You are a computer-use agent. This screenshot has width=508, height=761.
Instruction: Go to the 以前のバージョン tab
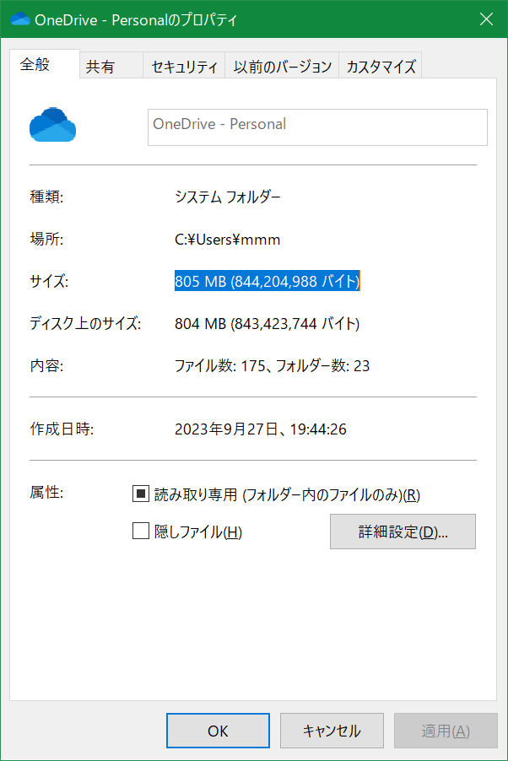(x=282, y=66)
